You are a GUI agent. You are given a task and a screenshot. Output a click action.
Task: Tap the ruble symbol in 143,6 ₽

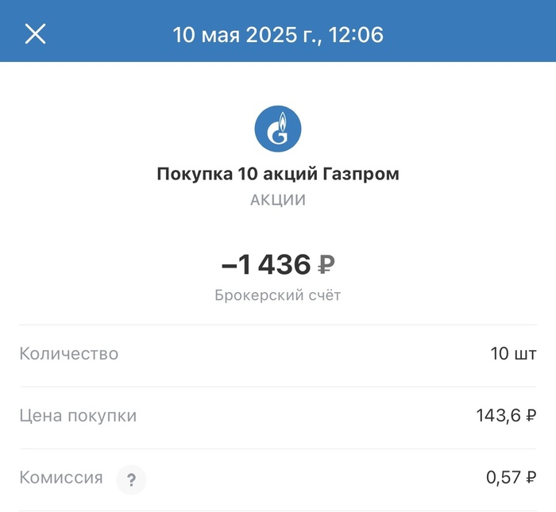(531, 415)
